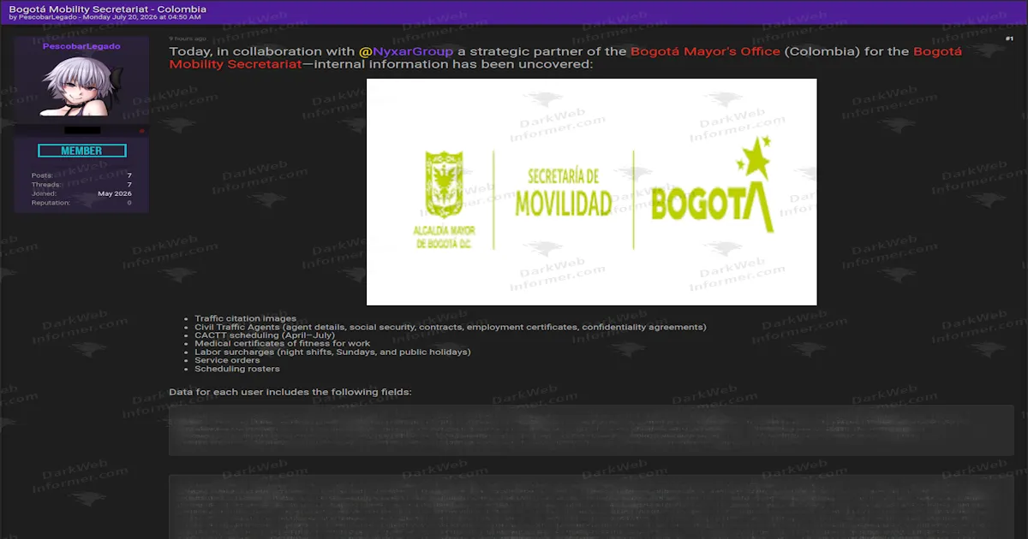
Task: Click 'Data for each user includes' heading
Action: tap(290, 392)
